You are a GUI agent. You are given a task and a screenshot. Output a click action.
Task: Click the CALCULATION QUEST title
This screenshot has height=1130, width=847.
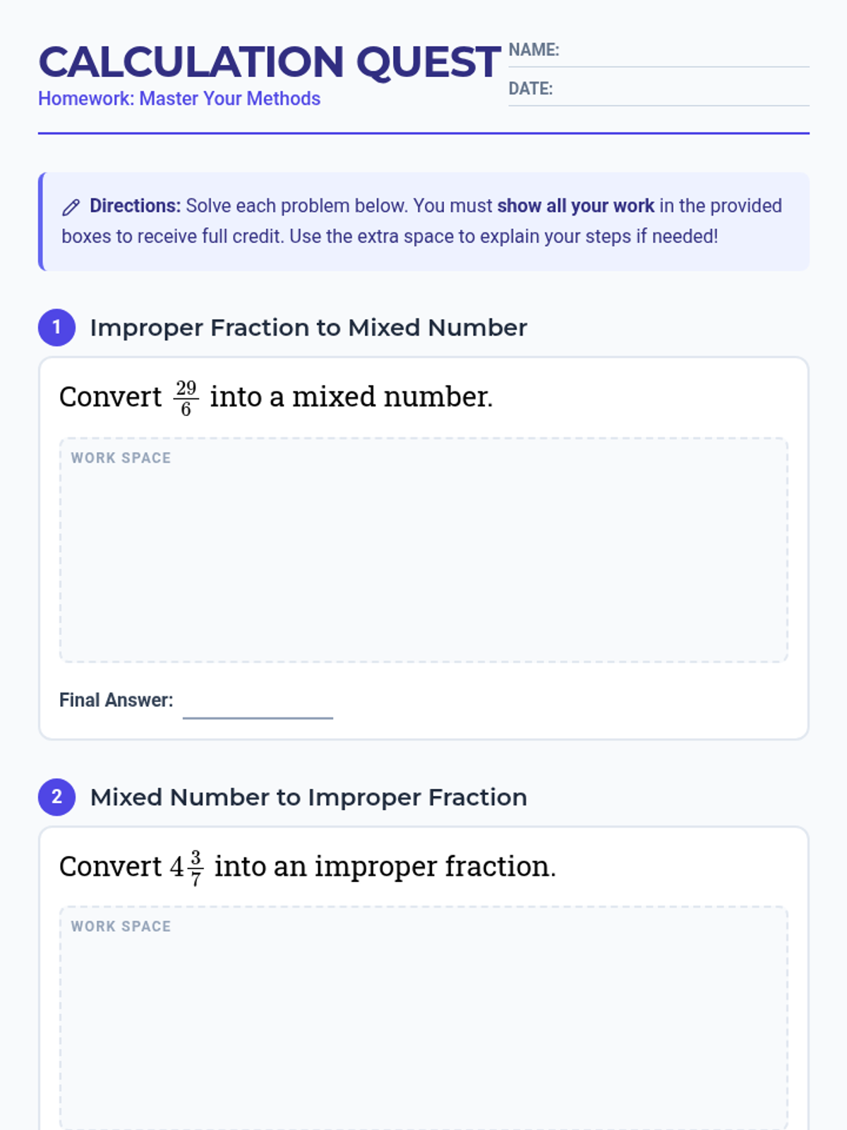270,62
